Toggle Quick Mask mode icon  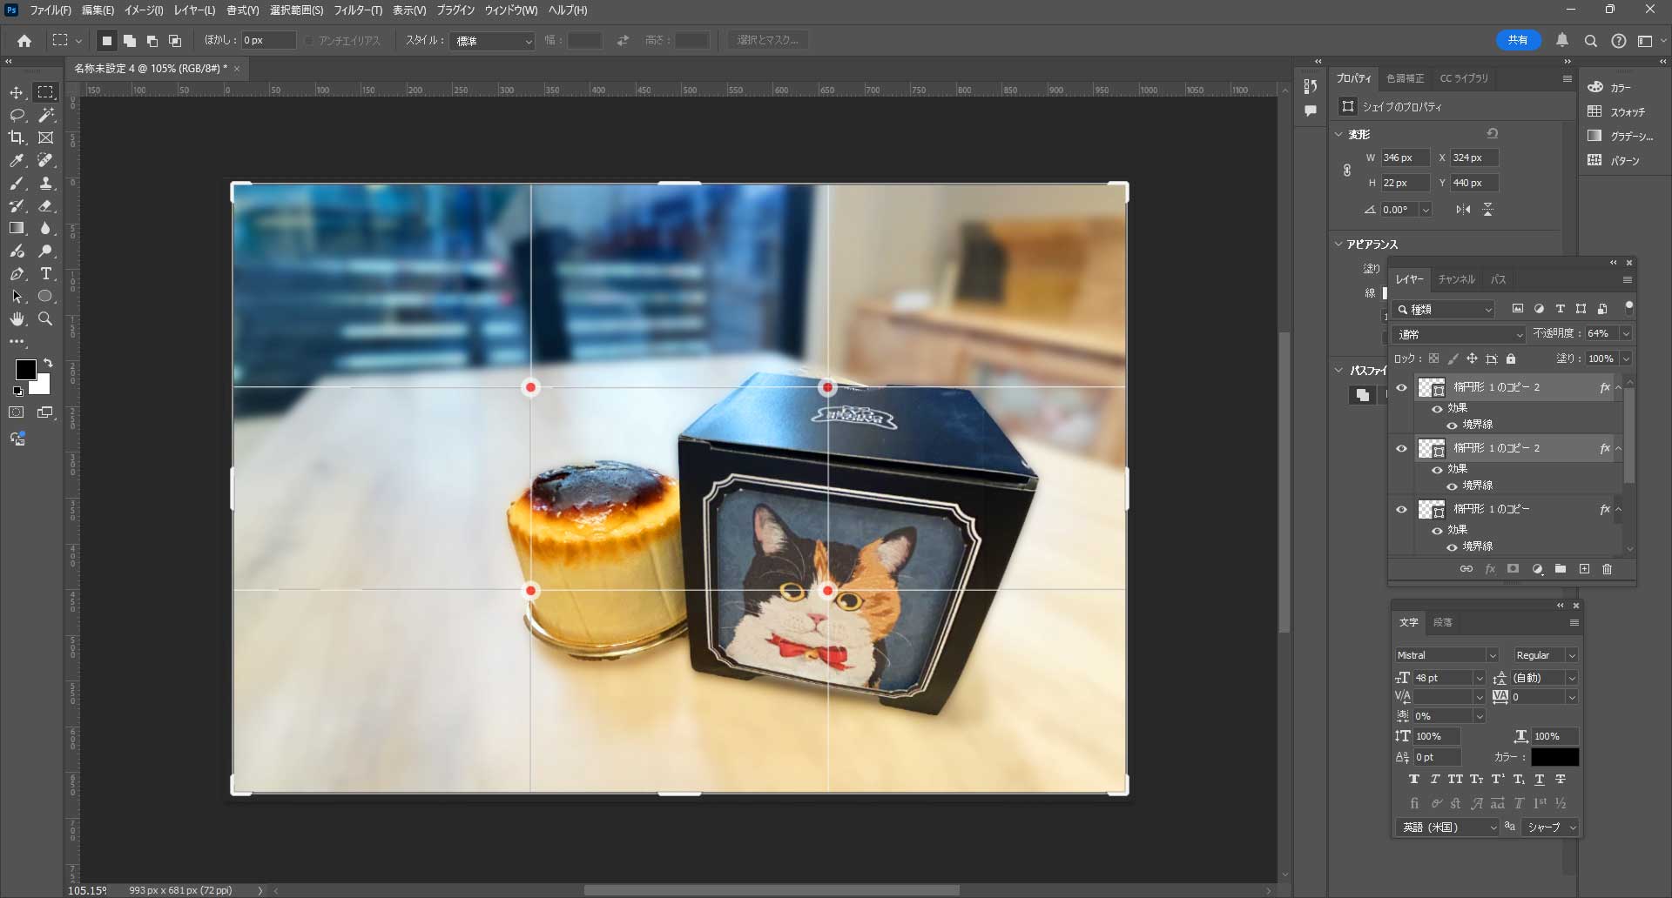[17, 412]
